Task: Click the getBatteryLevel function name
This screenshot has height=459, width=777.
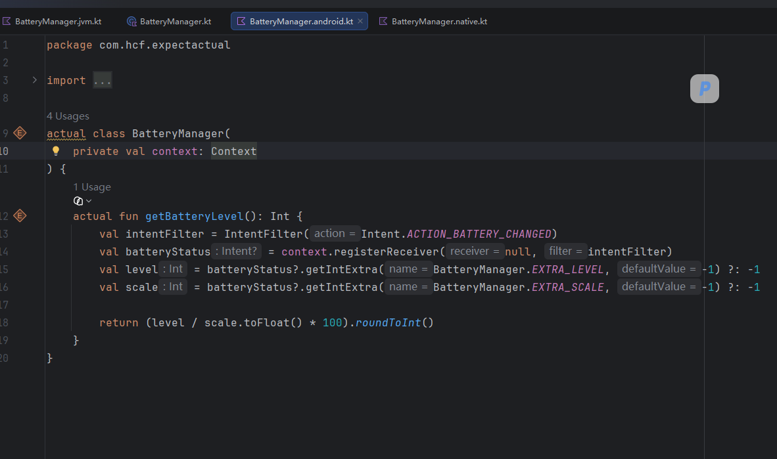Action: (195, 217)
